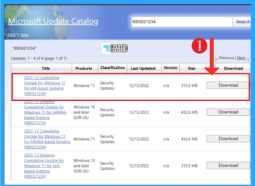The image size is (255, 186).
Task: Click Security Updates in x64 Cumulative Update row
Action: pyautogui.click(x=107, y=85)
